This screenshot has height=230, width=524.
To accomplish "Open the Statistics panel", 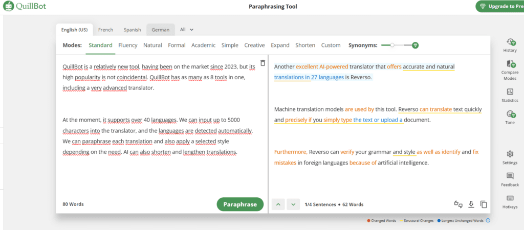I will (510, 93).
